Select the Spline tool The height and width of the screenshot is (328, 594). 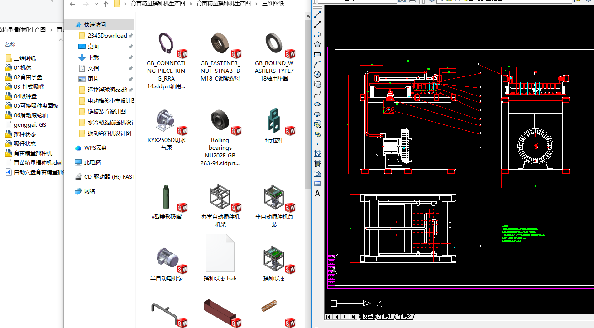[317, 94]
